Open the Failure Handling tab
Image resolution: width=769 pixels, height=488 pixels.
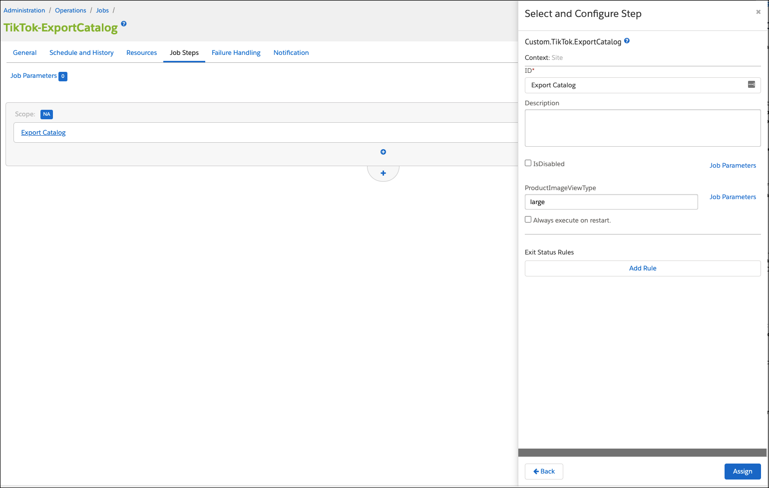coord(236,53)
